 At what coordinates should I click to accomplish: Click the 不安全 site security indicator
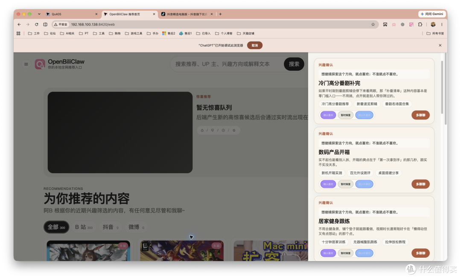[x=61, y=24]
